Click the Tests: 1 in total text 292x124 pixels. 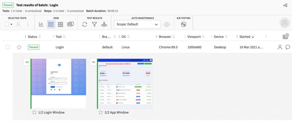pyautogui.click(x=12, y=11)
